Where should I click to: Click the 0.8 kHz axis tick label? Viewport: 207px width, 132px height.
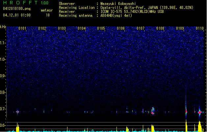point(3,92)
